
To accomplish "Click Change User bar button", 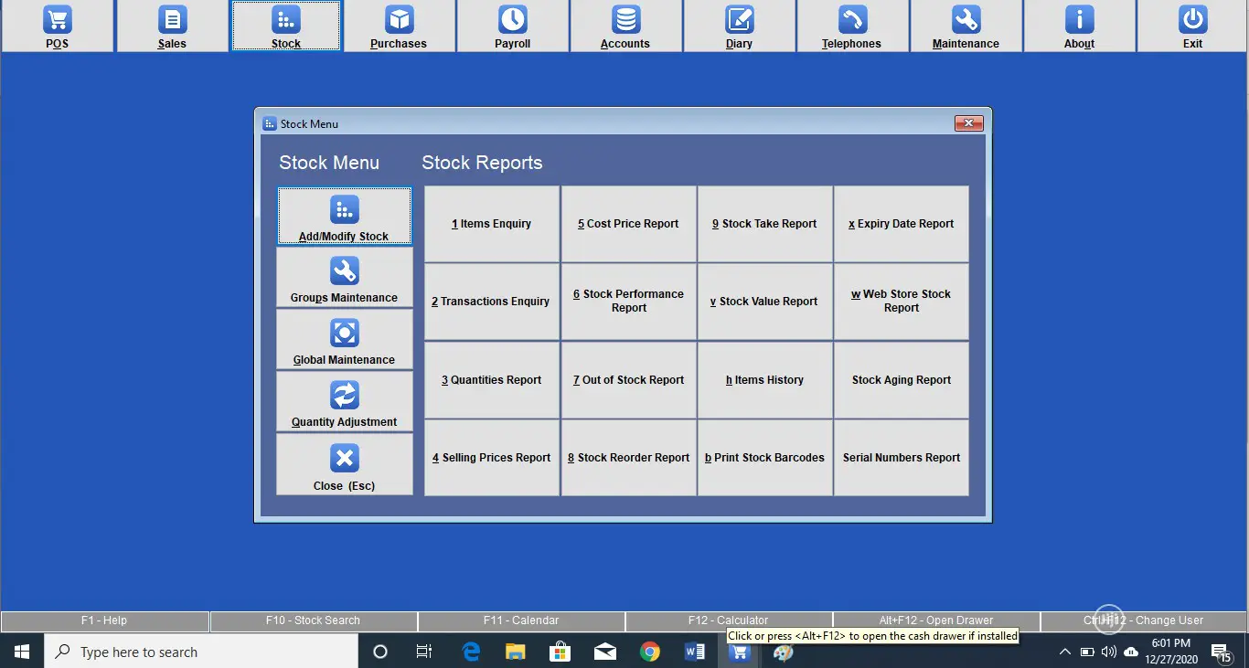I will [1144, 620].
